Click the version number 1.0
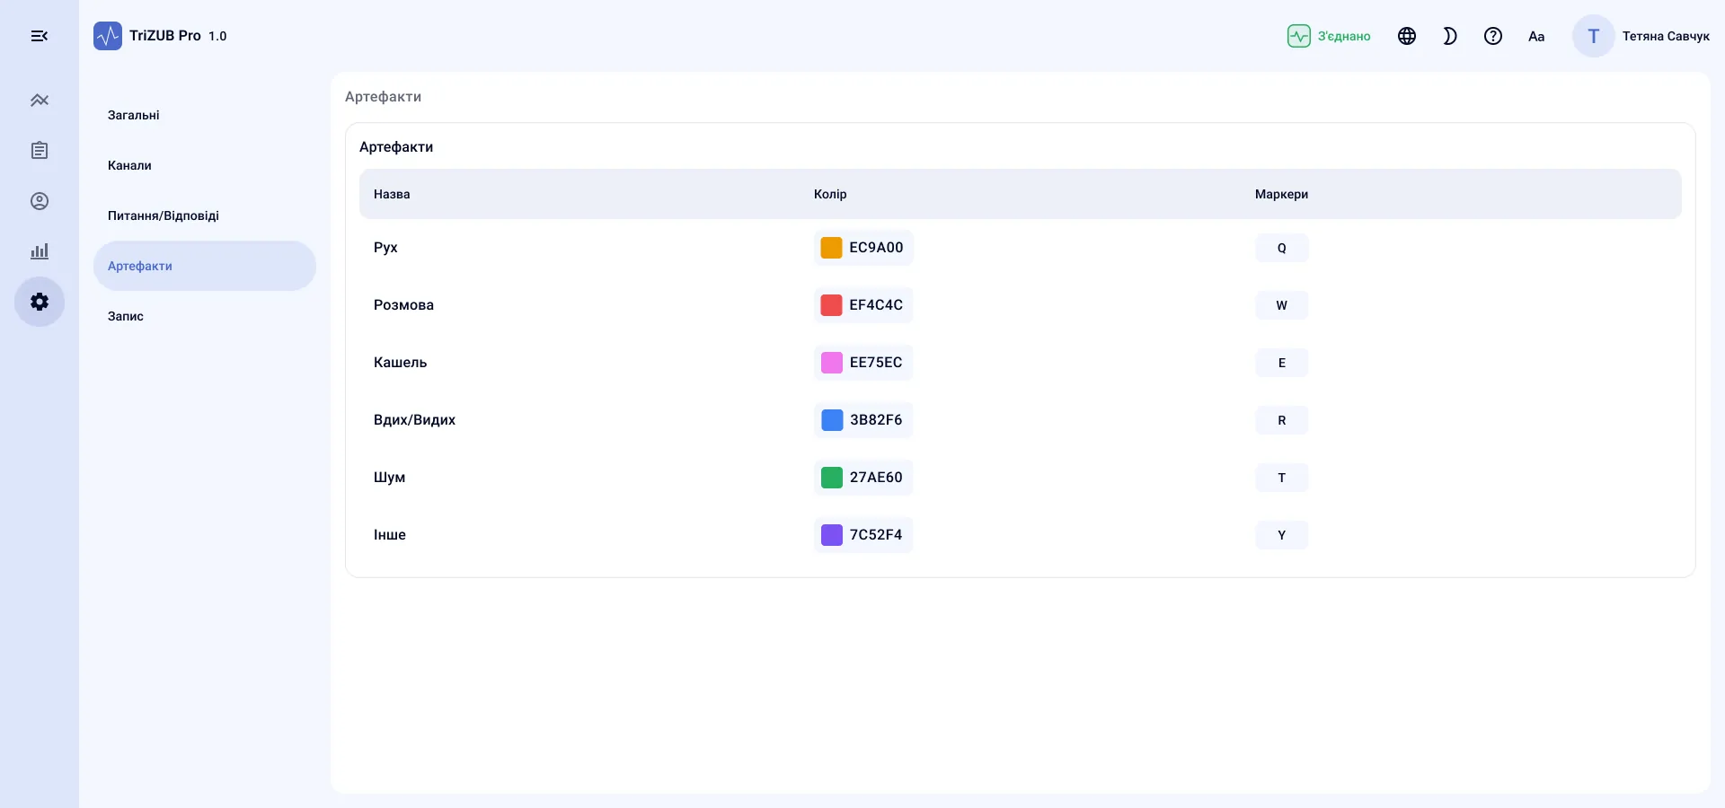Image resolution: width=1725 pixels, height=808 pixels. 217,36
